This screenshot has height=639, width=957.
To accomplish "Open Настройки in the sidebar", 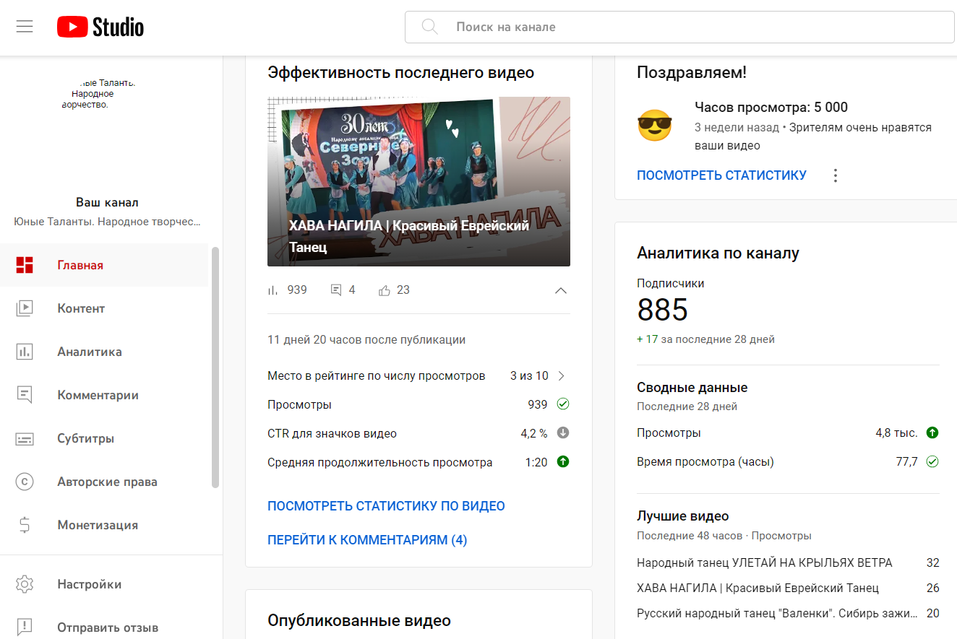I will 111,584.
